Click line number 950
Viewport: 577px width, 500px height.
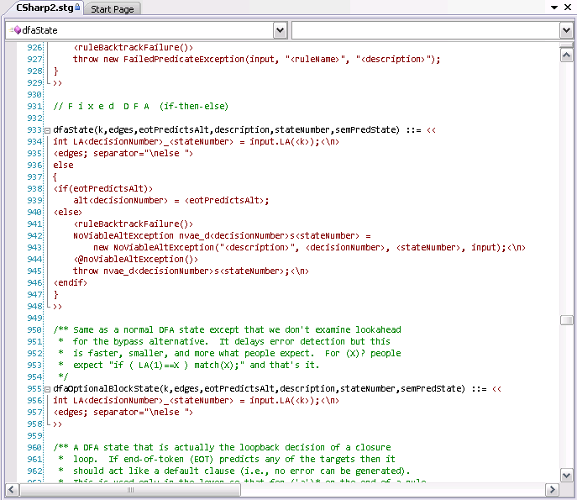coord(34,330)
